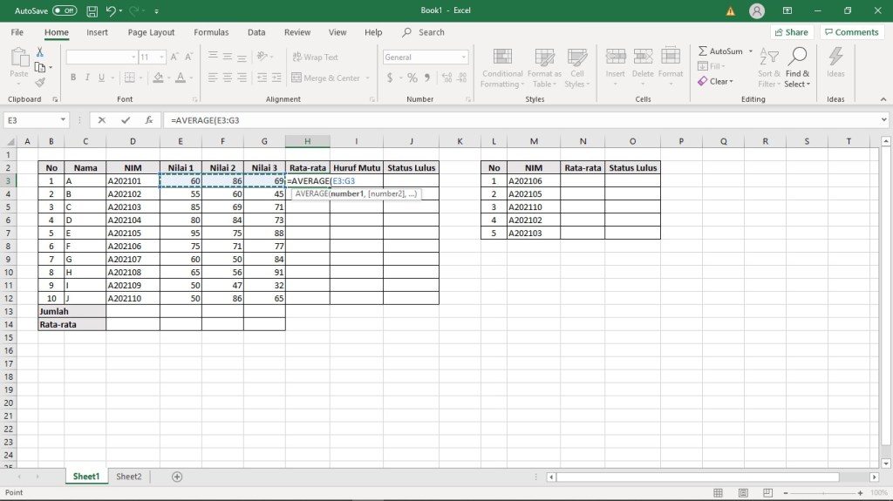Open Conditional Formatting in Styles group

(x=502, y=67)
